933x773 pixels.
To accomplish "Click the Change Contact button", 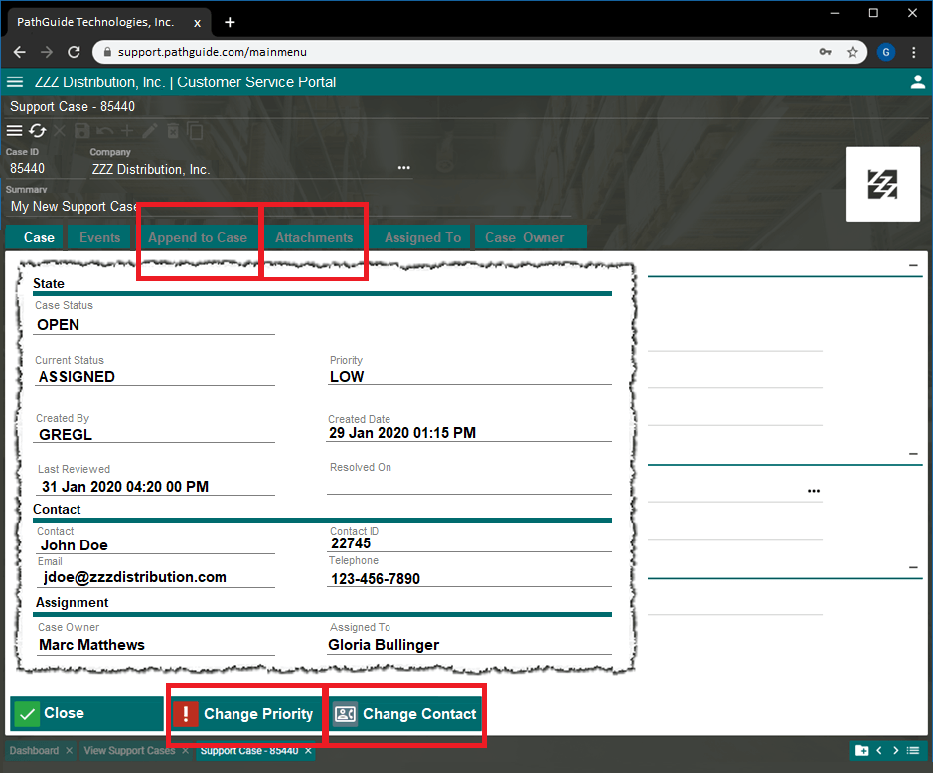I will pos(405,713).
